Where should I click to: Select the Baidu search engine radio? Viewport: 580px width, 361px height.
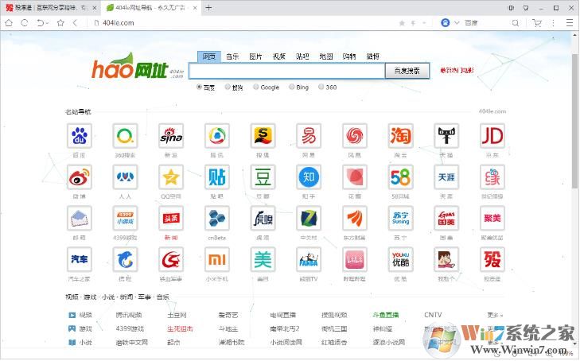point(199,87)
